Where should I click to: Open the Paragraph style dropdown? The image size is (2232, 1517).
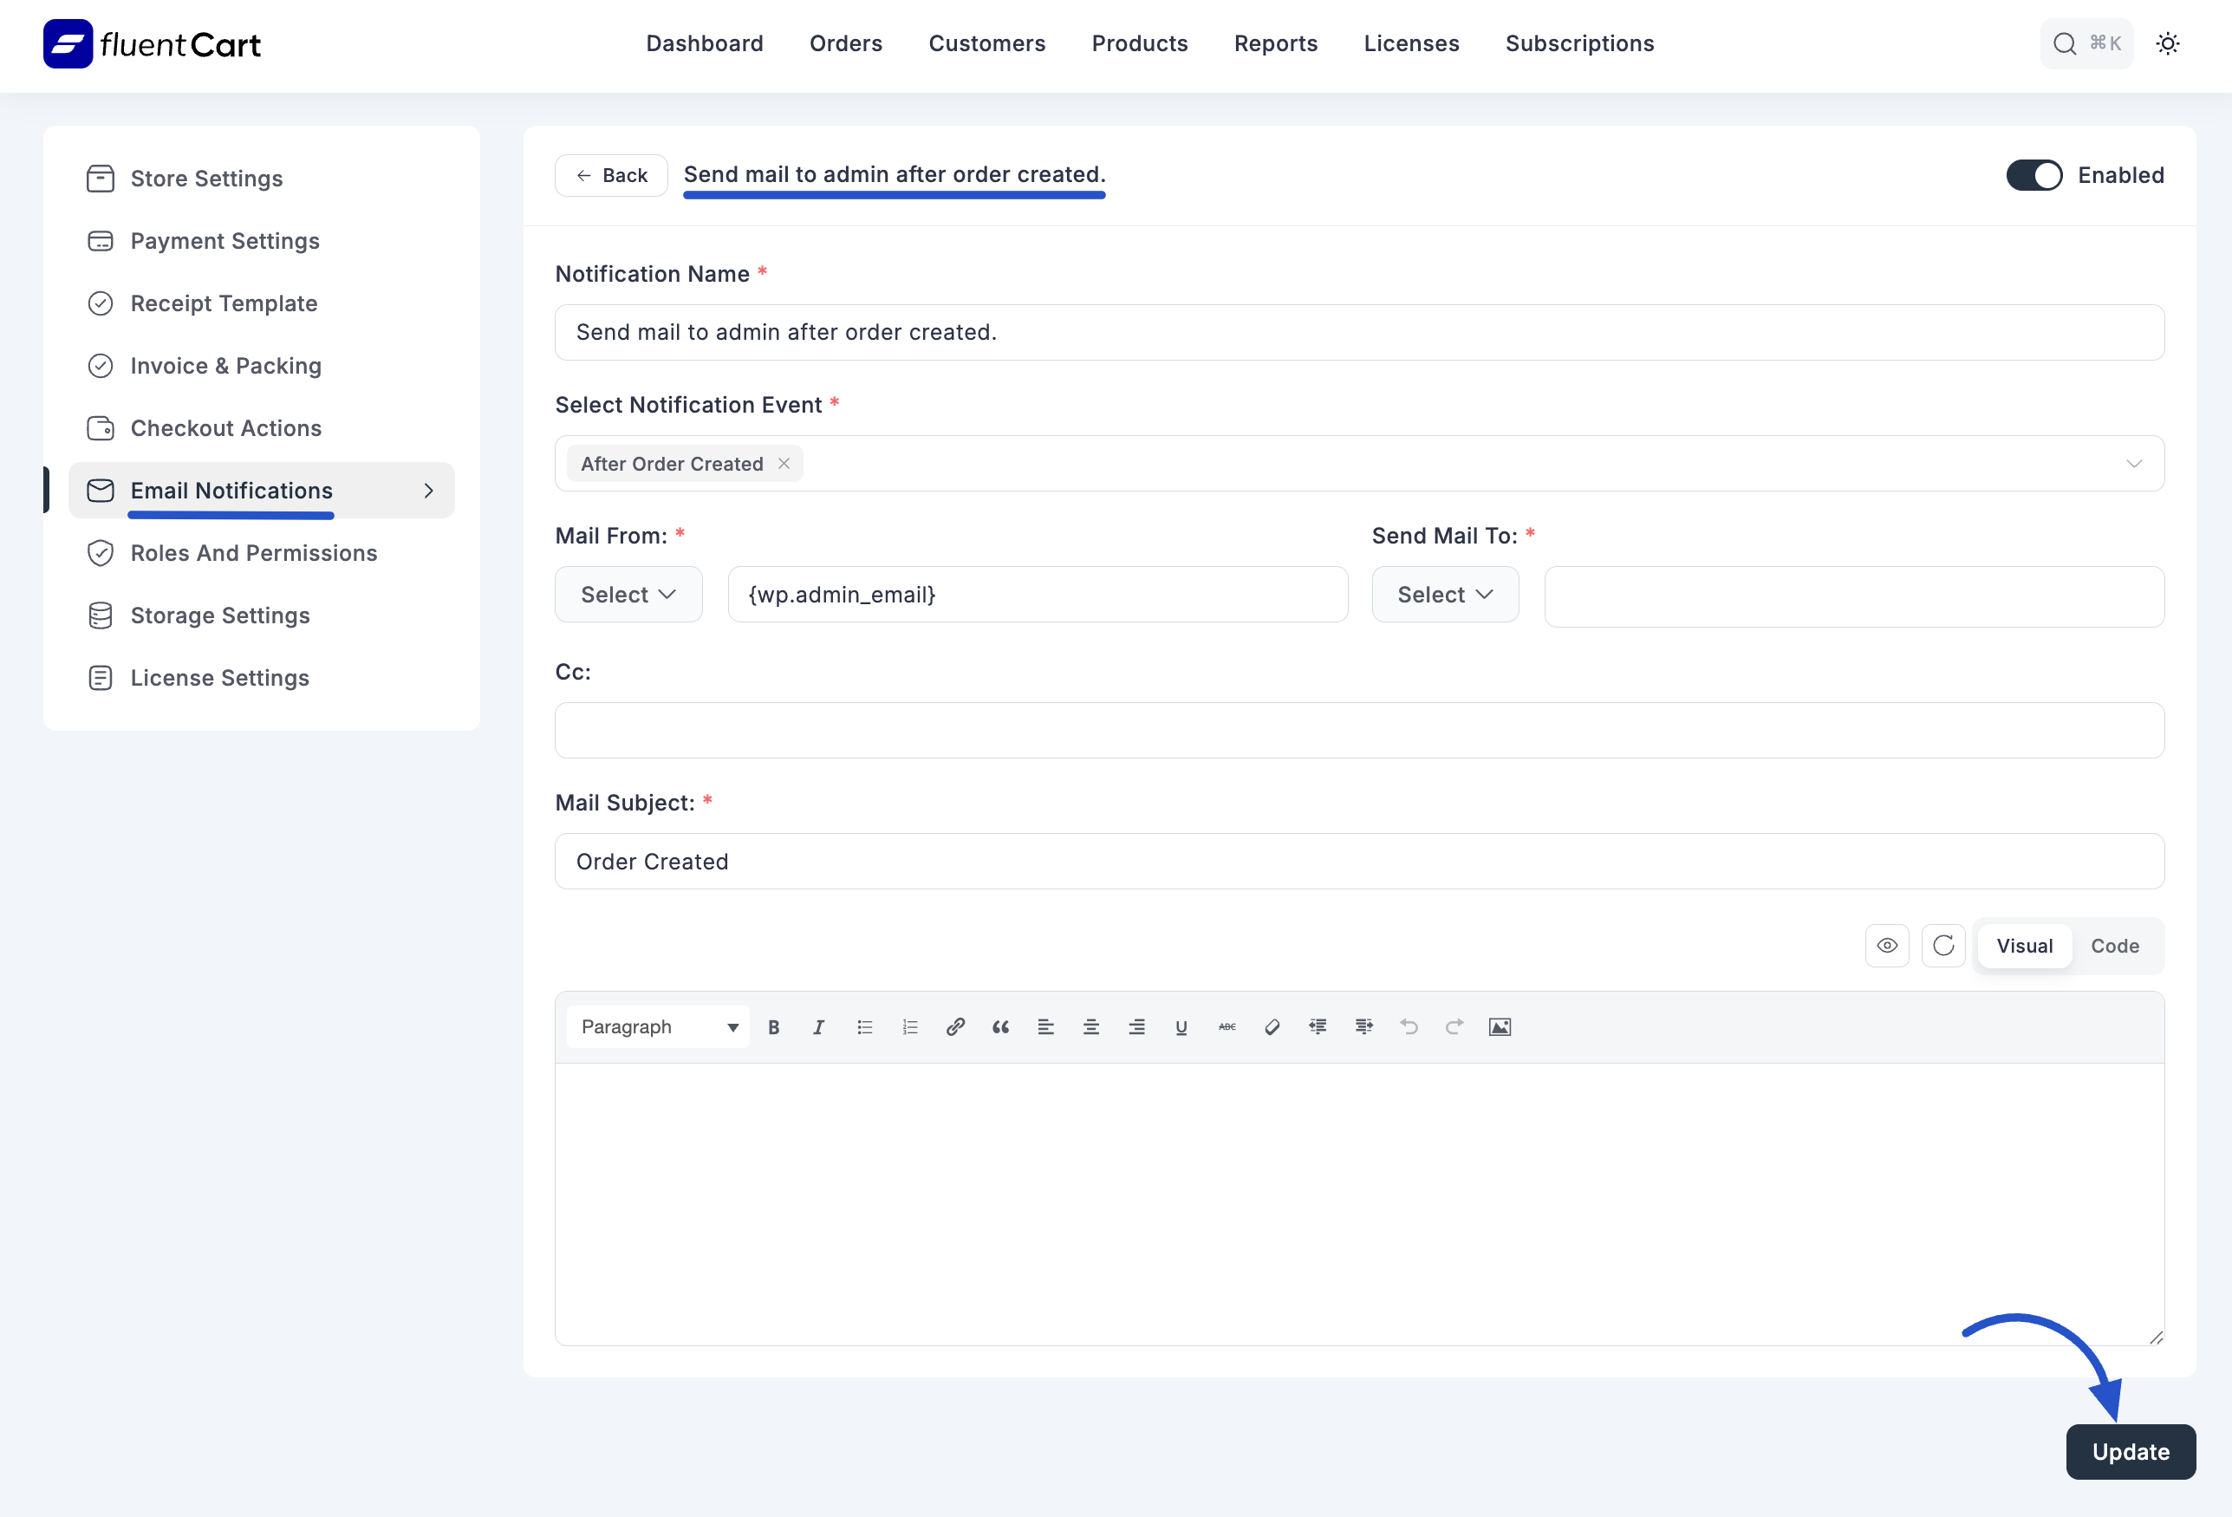[x=657, y=1026]
